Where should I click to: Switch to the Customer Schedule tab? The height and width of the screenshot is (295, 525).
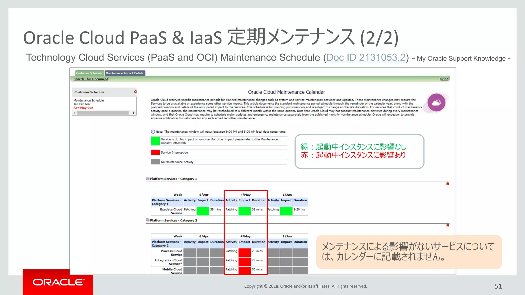(89, 73)
